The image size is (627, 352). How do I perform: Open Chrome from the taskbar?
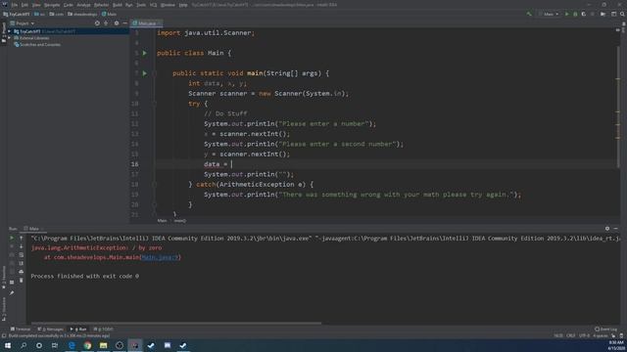tap(87, 345)
